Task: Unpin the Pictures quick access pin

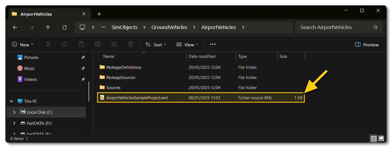Action: [x=83, y=58]
